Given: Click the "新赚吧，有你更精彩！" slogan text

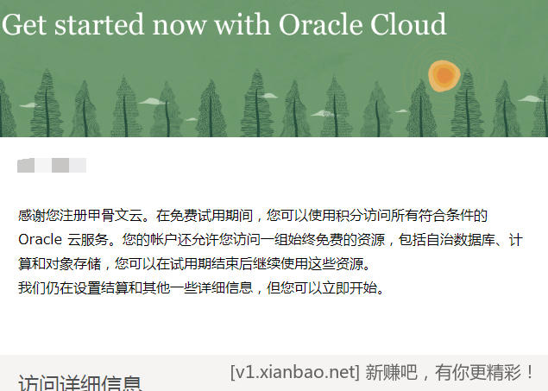Looking at the screenshot, I should 450,372.
